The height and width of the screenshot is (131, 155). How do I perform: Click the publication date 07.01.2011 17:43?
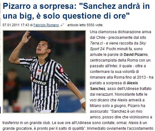[16, 25]
